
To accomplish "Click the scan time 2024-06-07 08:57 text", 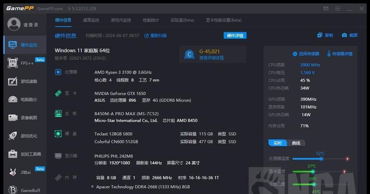I will (x=112, y=36).
